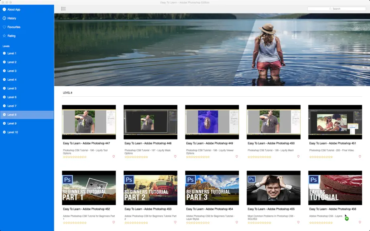The width and height of the screenshot is (370, 231).
Task: Toggle heart on Adobe Photoshop 449
Action: (237, 156)
